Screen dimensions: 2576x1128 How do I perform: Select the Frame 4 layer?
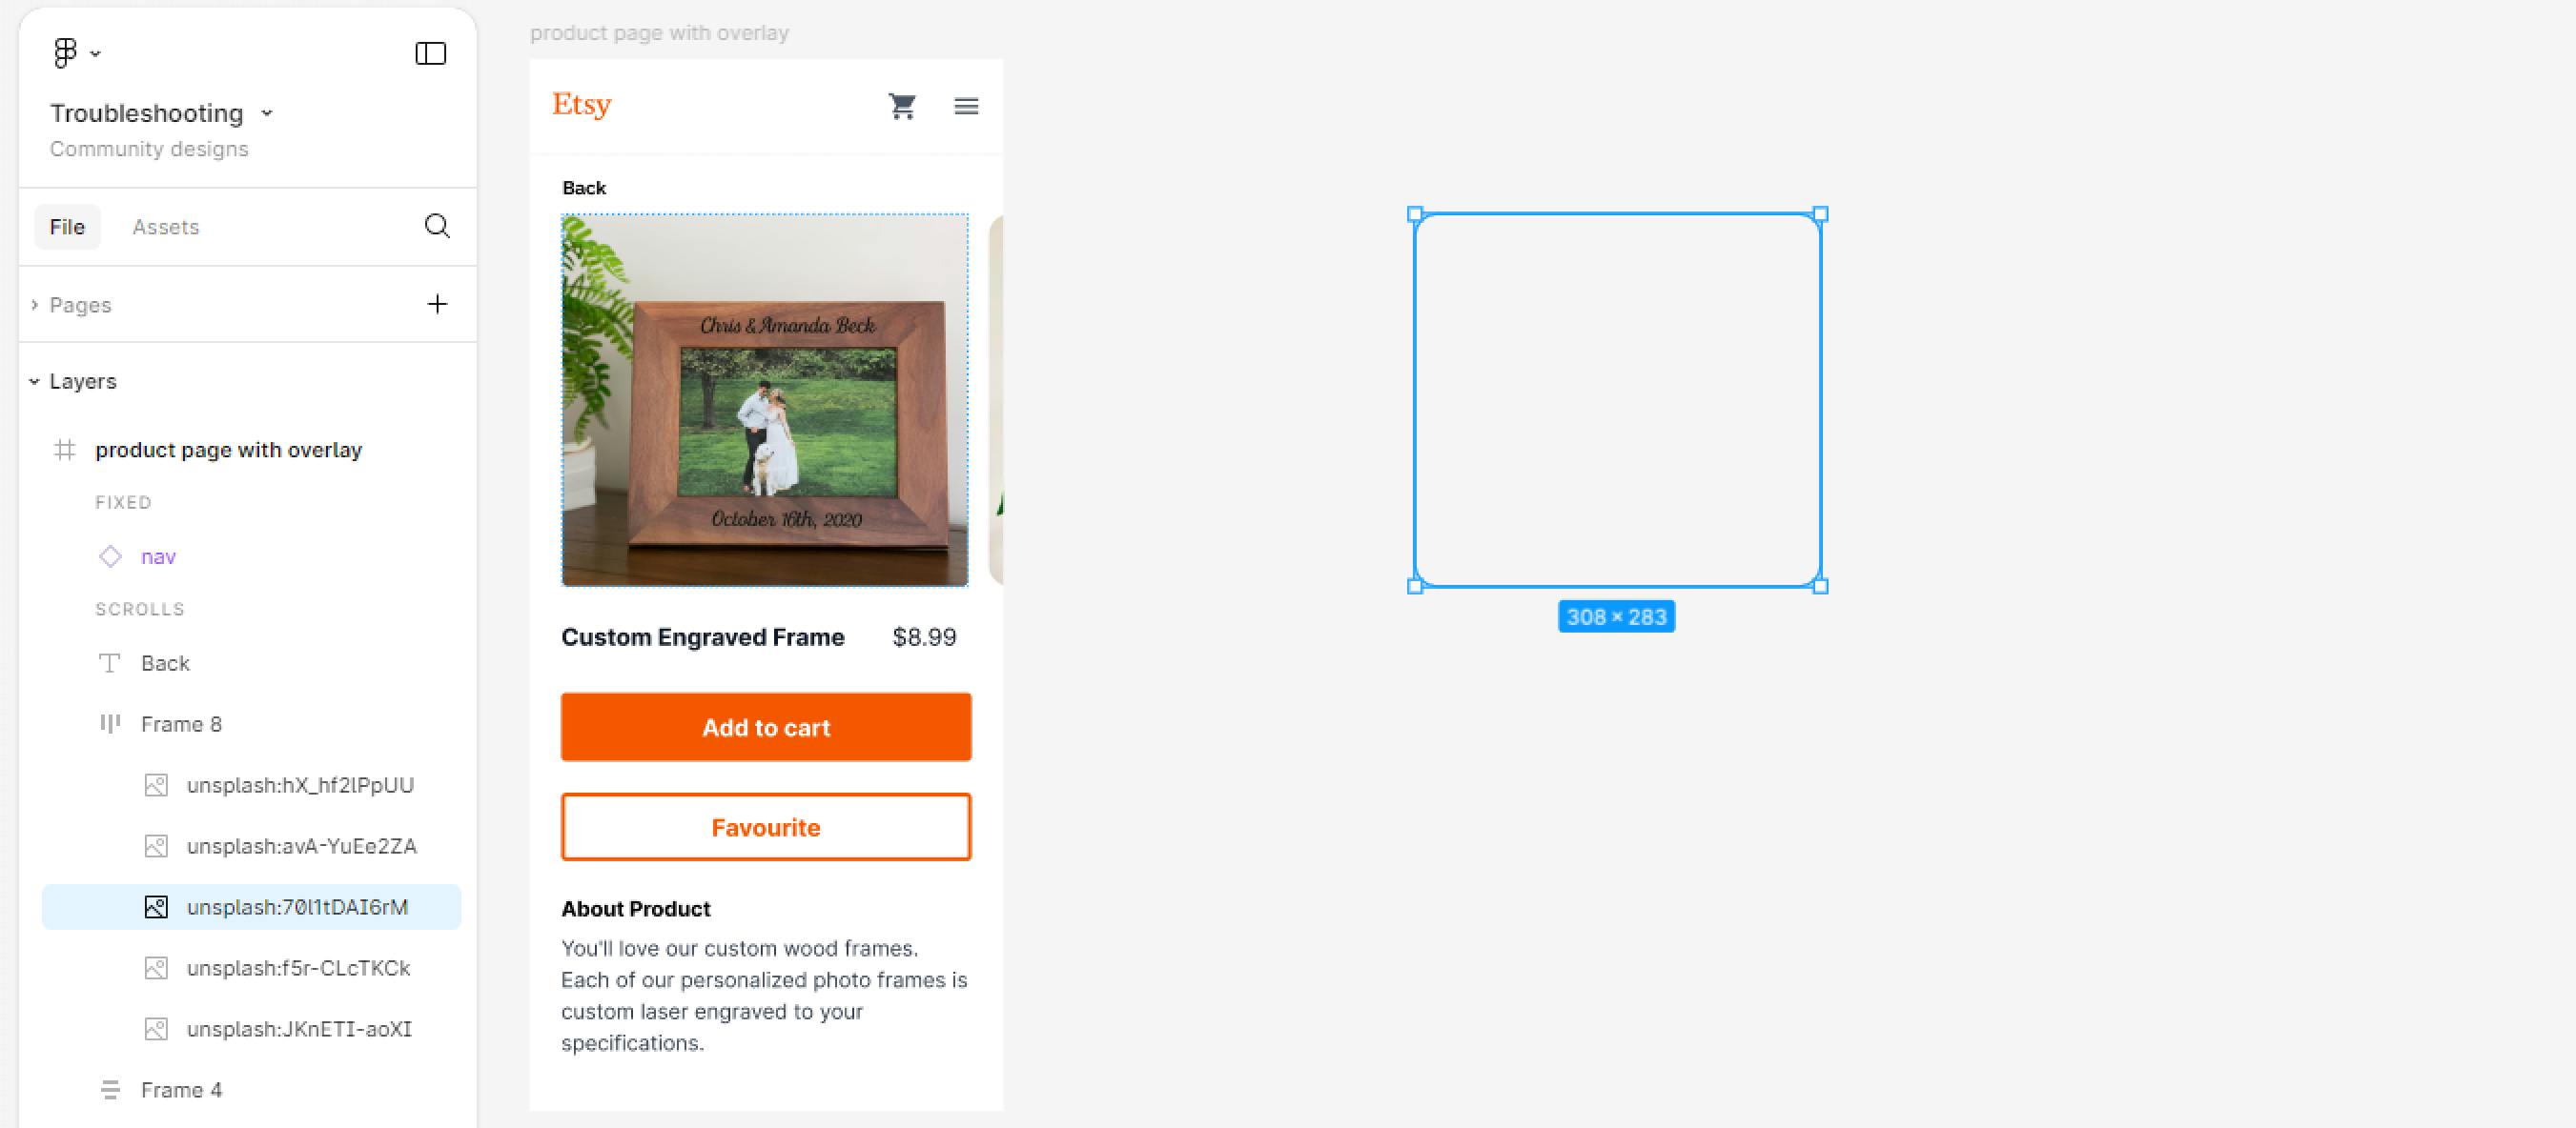tap(181, 1090)
